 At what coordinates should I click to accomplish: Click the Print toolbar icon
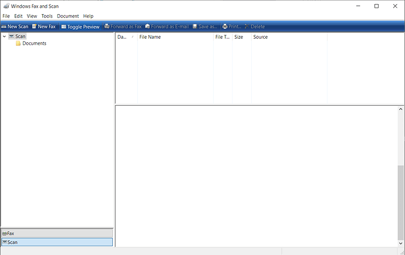(x=225, y=26)
